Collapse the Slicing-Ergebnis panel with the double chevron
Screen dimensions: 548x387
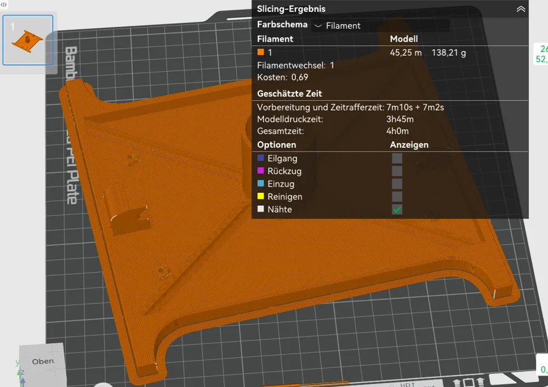(x=521, y=9)
